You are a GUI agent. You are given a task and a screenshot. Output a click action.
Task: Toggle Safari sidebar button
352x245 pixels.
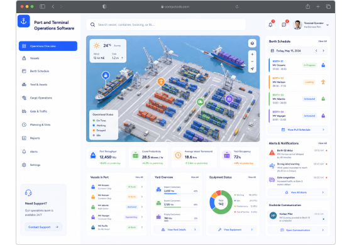click(42, 6)
